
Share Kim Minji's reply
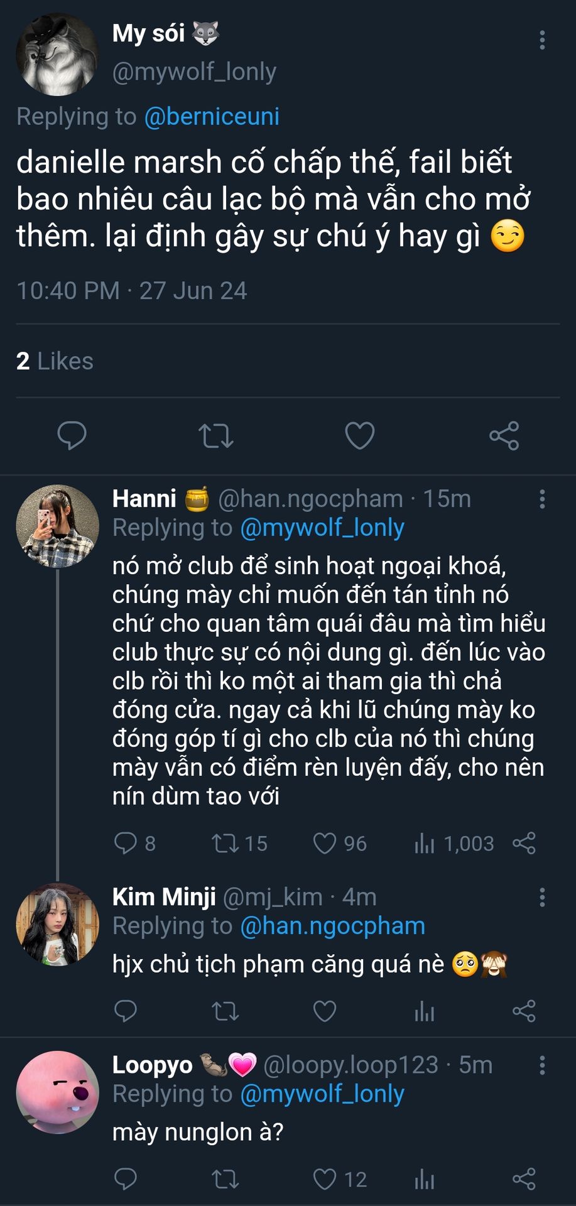coord(524,1011)
